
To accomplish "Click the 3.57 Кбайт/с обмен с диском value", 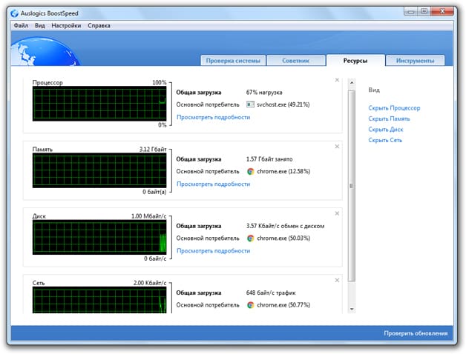I will pyautogui.click(x=285, y=226).
